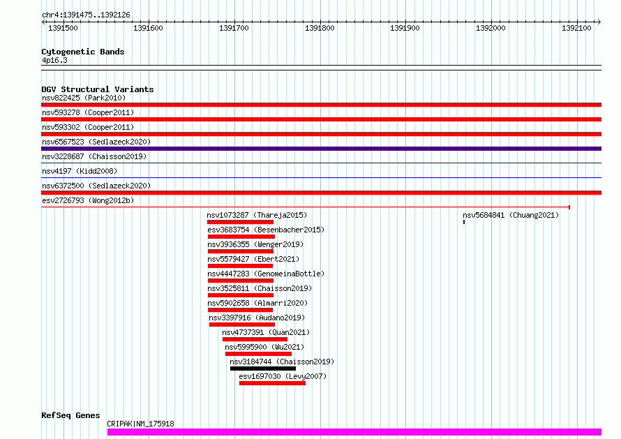Click nsv3936355 (Wenger2019) label
Screen dimensions: 621x439
(x=255, y=244)
